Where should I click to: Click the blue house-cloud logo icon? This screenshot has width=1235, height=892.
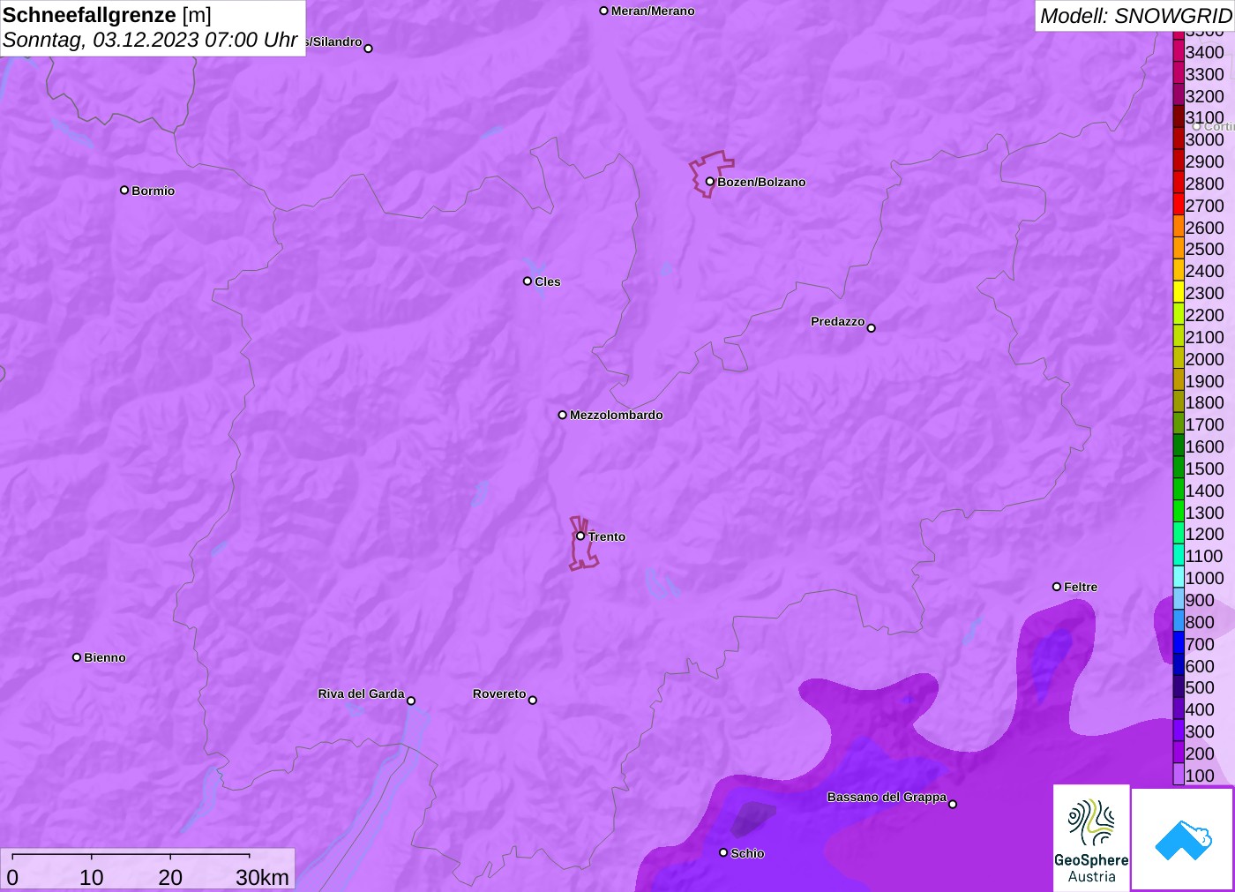click(x=1183, y=839)
